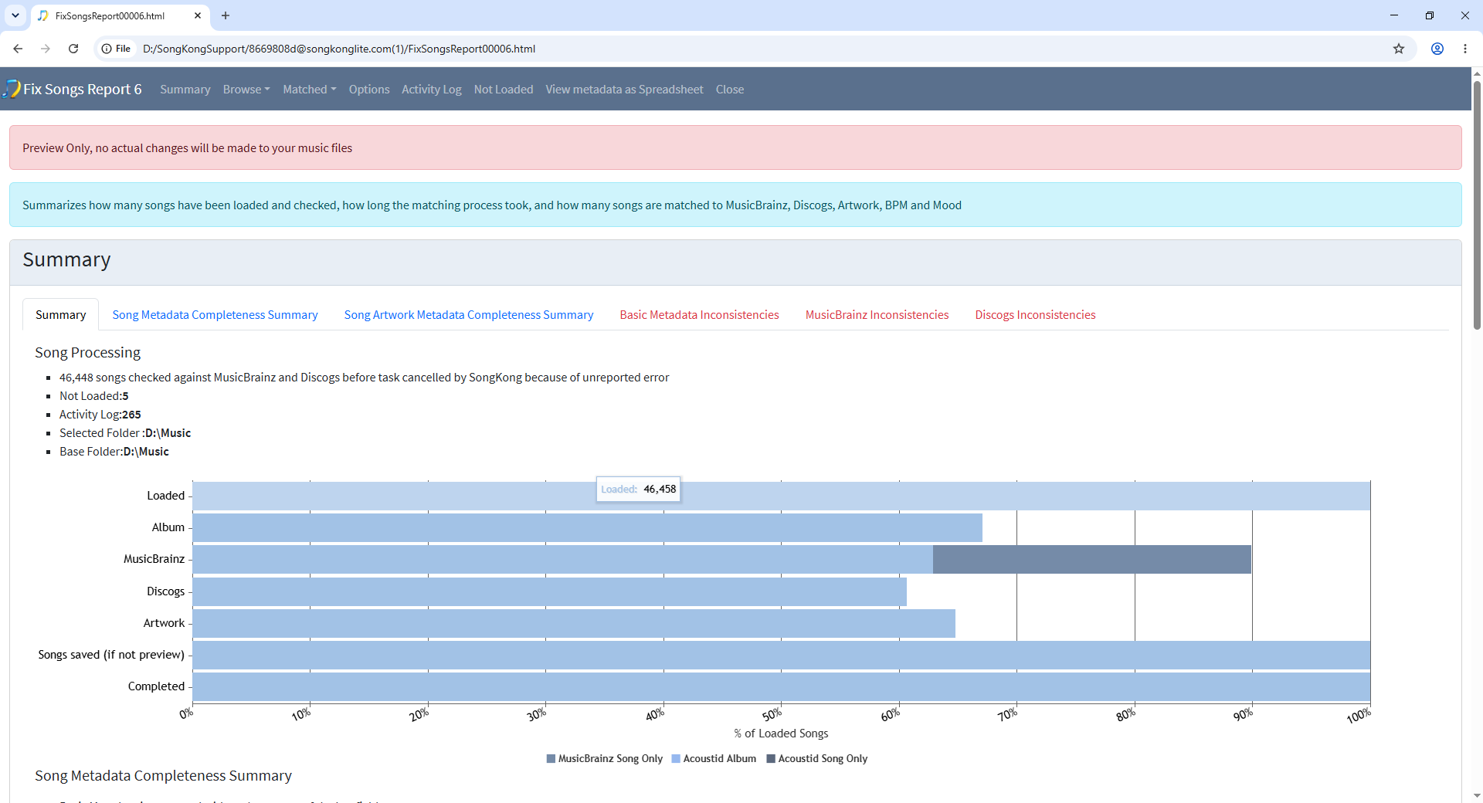Open Discogs Inconsistencies tab
Viewport: 1483px width, 803px height.
point(1036,315)
